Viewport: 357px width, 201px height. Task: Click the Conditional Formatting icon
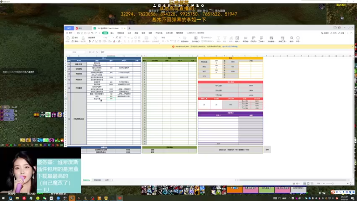tap(195, 38)
